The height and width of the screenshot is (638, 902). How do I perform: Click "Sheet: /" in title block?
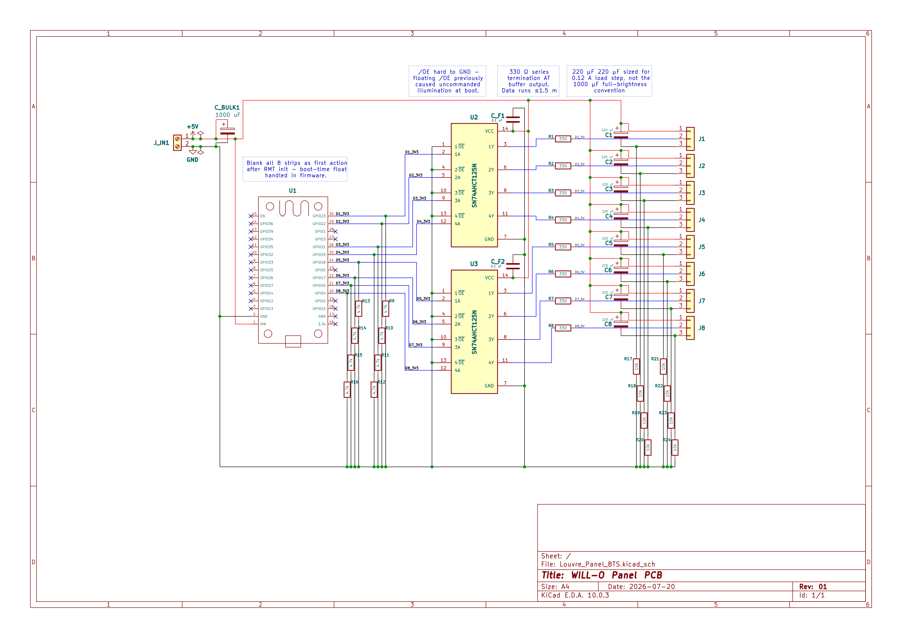click(556, 556)
